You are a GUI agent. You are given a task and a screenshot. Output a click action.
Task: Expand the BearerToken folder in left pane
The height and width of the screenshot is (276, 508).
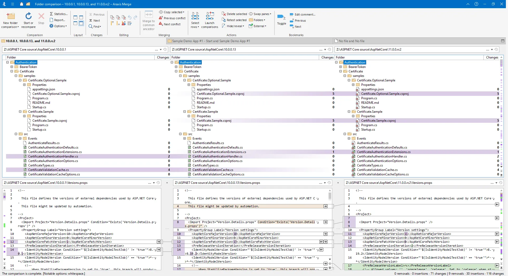12,67
